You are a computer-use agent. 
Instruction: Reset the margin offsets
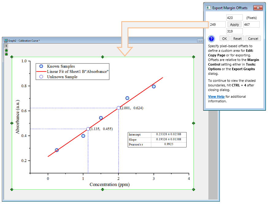pos(237,39)
